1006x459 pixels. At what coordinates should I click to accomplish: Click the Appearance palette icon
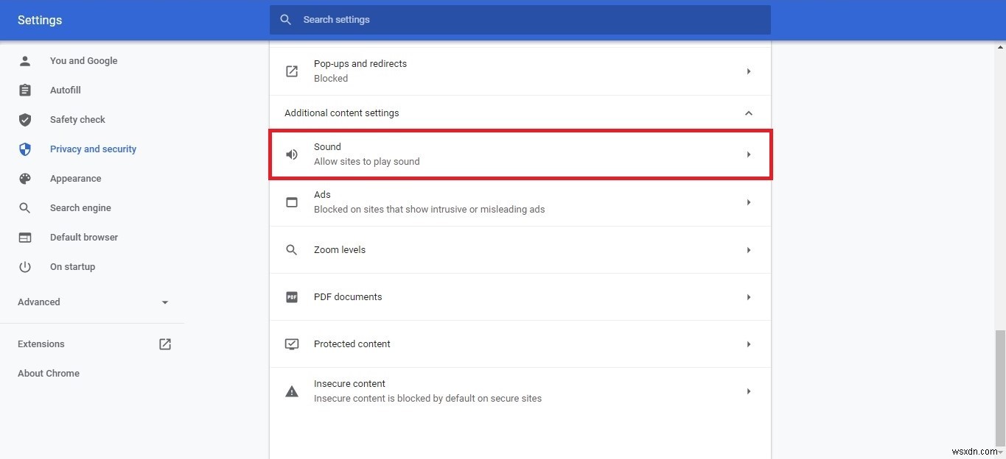(x=24, y=178)
